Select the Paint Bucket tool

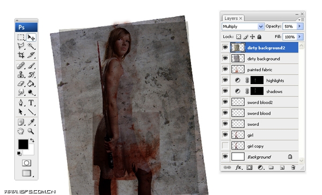click(x=31, y=84)
